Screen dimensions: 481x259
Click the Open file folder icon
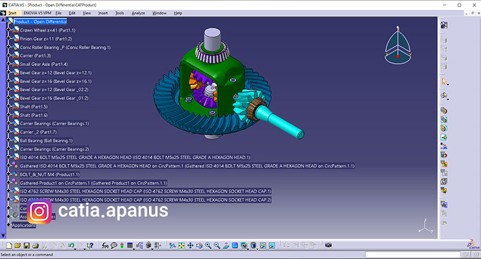(x=17, y=246)
